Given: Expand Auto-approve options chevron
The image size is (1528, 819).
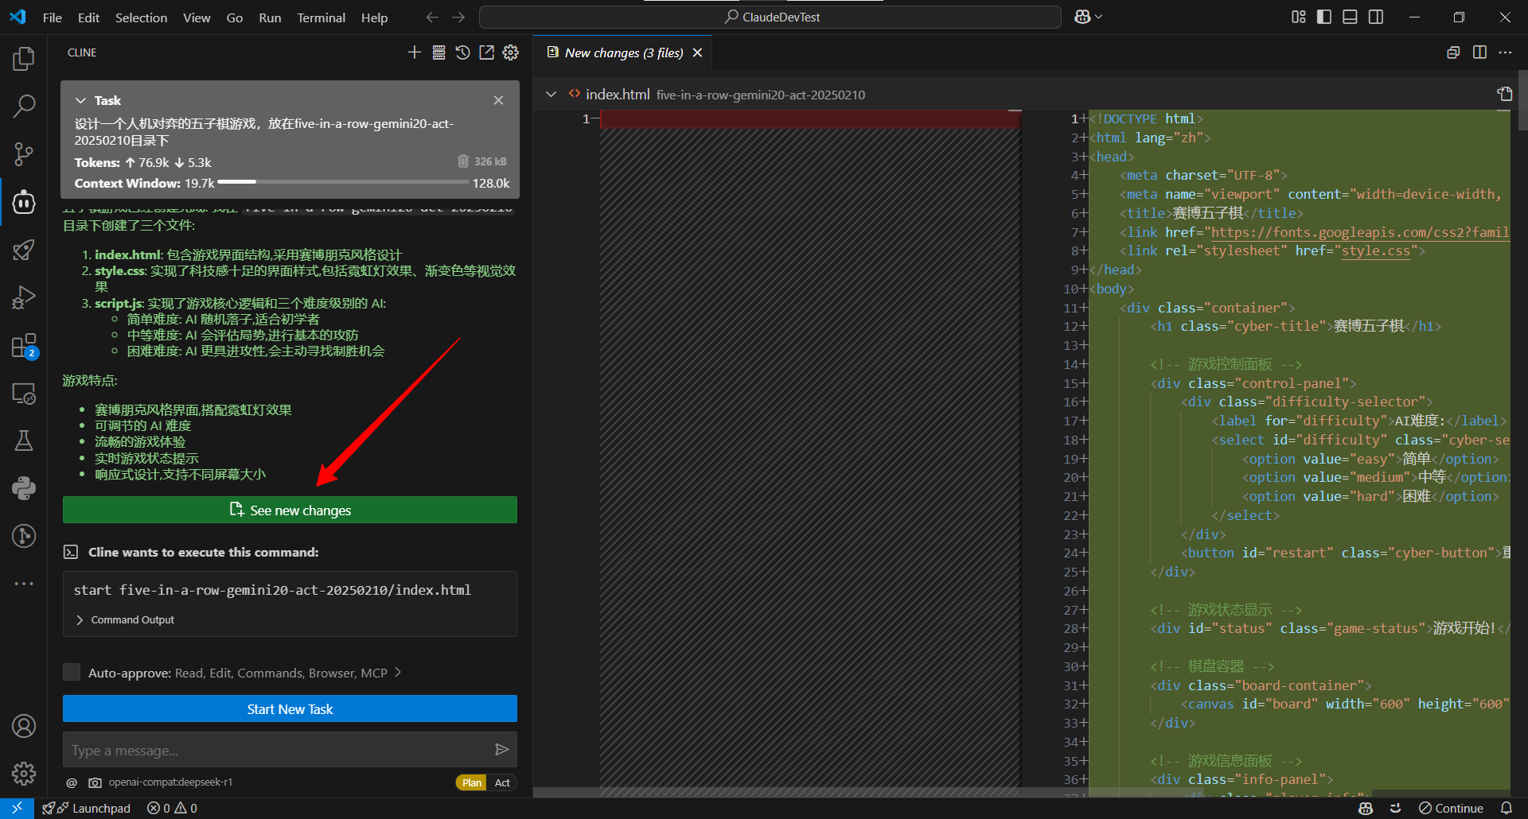Looking at the screenshot, I should pyautogui.click(x=398, y=673).
